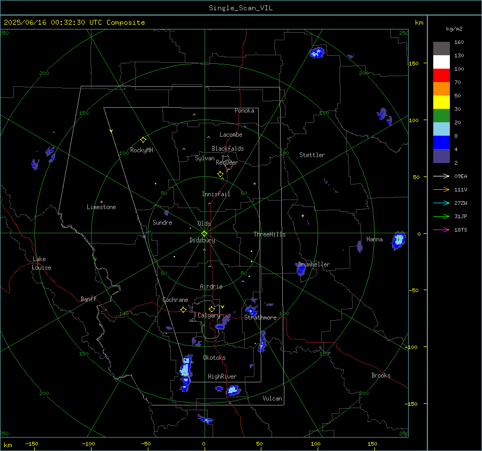
Task: Click the 111V legend label
Action: (461, 190)
